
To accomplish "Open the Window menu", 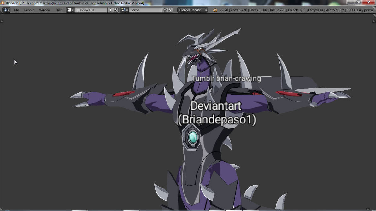I will point(44,10).
